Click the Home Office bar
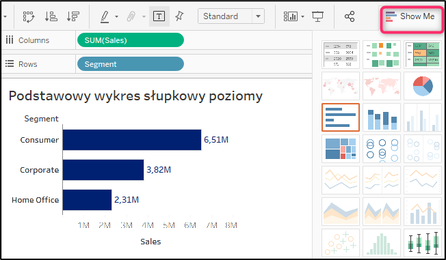446x260 pixels. point(88,200)
